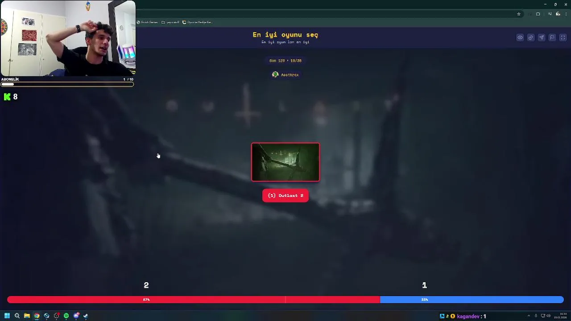This screenshot has width=571, height=321.
Task: Open the Windows Start menu
Action: pyautogui.click(x=7, y=316)
